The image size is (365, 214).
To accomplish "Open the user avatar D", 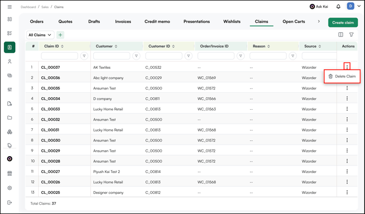I will pyautogui.click(x=350, y=7).
